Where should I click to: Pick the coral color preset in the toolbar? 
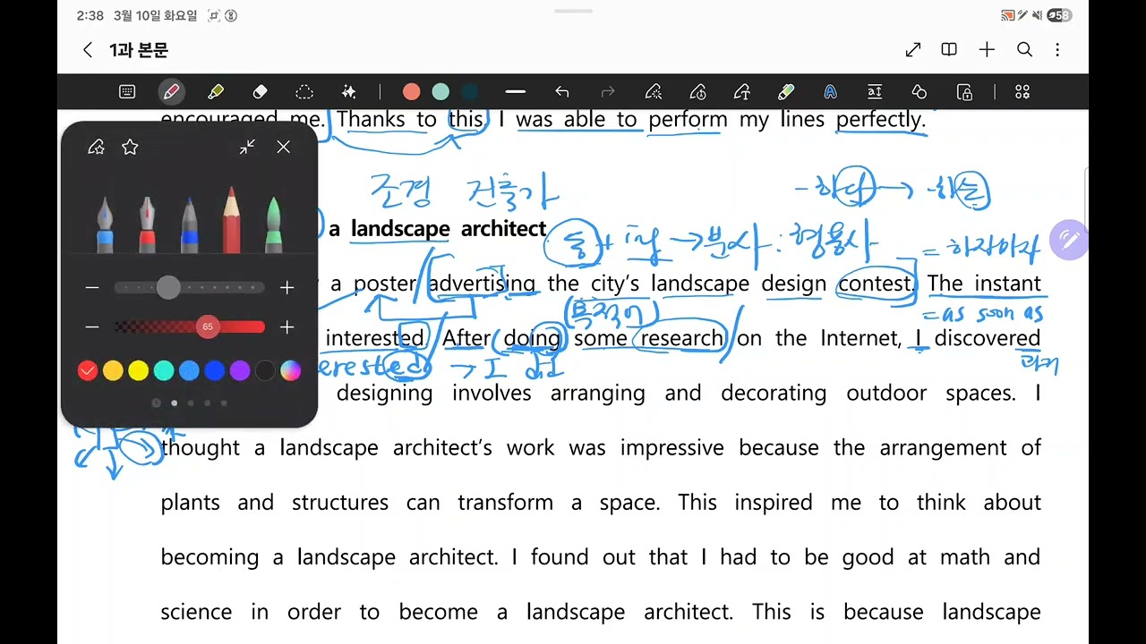point(411,91)
